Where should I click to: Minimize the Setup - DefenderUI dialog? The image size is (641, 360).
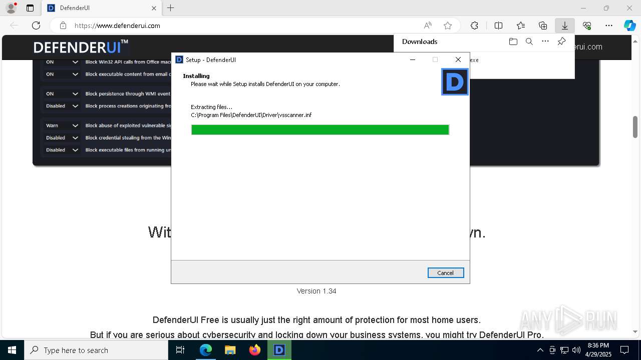[x=413, y=59]
